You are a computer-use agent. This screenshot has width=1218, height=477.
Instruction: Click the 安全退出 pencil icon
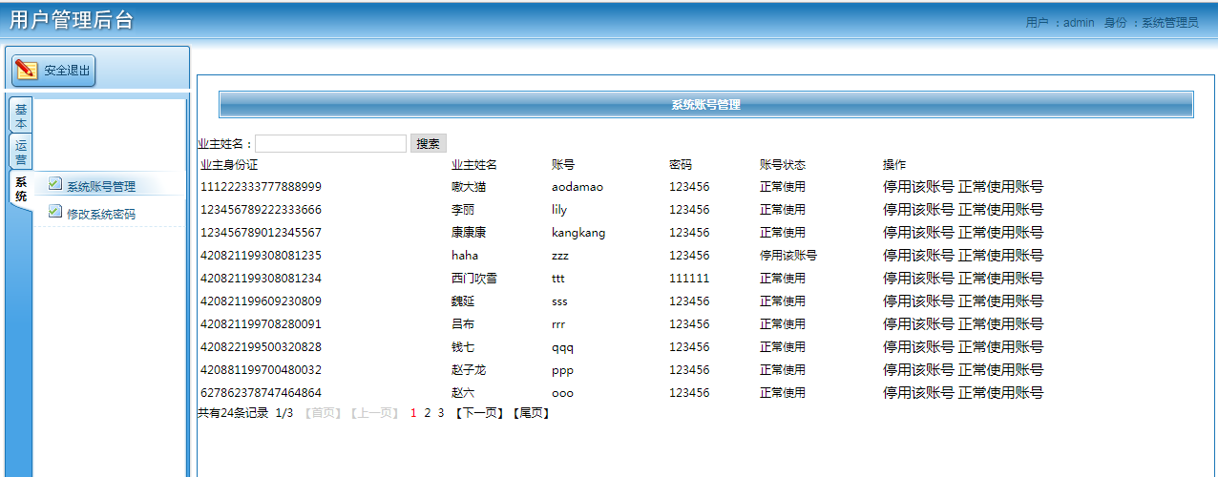(x=27, y=70)
